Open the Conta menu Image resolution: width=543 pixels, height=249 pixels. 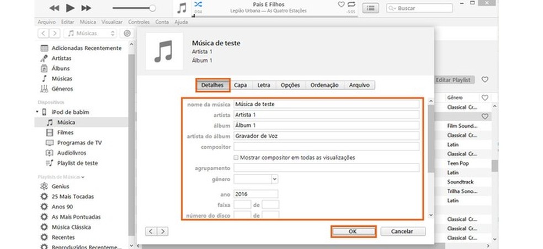162,22
